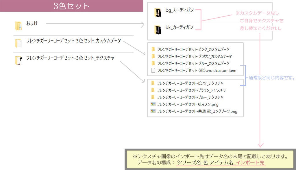Open the bk_カーディガン folder

point(158,30)
